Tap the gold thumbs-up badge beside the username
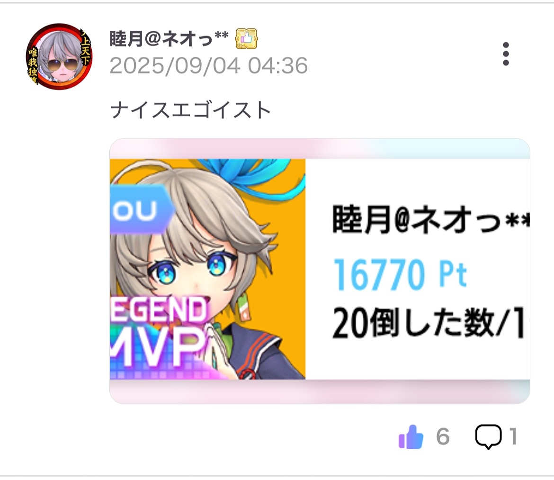The width and height of the screenshot is (554, 480). pyautogui.click(x=246, y=38)
